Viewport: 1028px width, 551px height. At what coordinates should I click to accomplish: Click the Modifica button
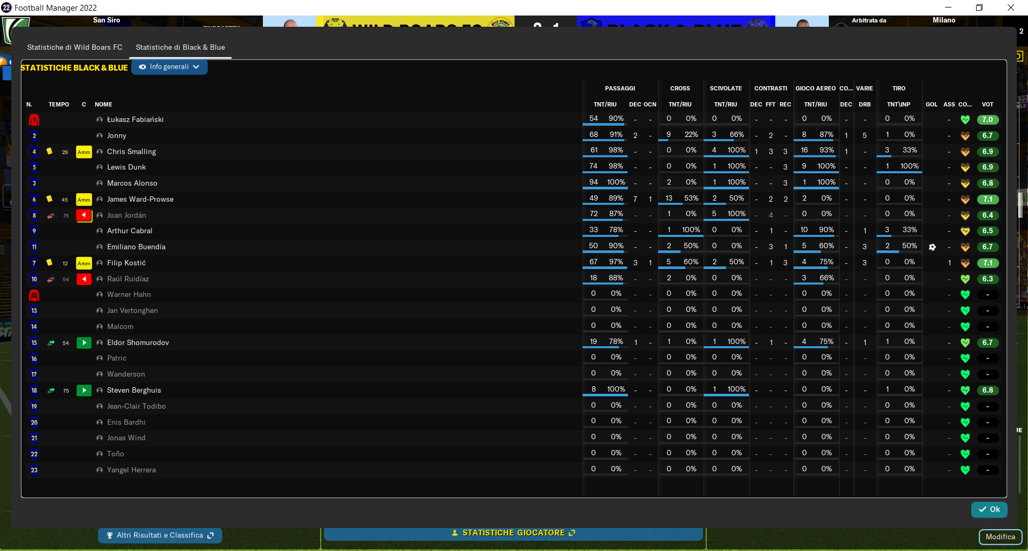[1000, 537]
